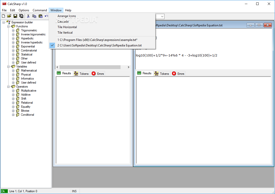The height and width of the screenshot is (194, 275).
Task: Click the Cut scissors icon
Action: 28,16
